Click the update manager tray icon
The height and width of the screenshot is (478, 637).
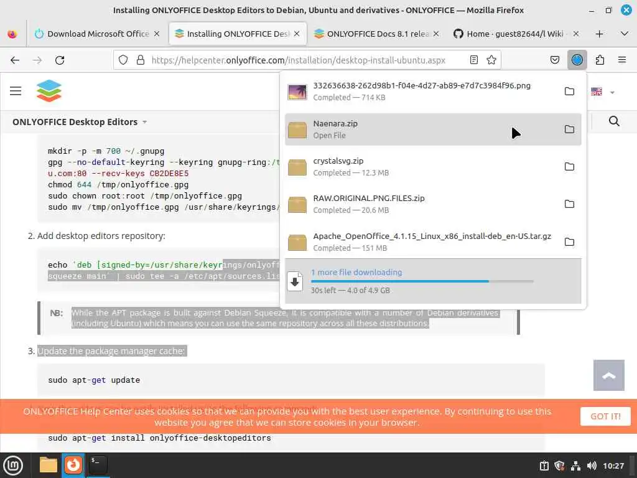click(544, 466)
